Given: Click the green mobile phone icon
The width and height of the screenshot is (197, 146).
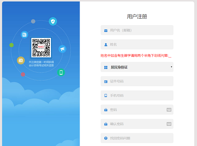Looking at the screenshot, I should (61, 72).
